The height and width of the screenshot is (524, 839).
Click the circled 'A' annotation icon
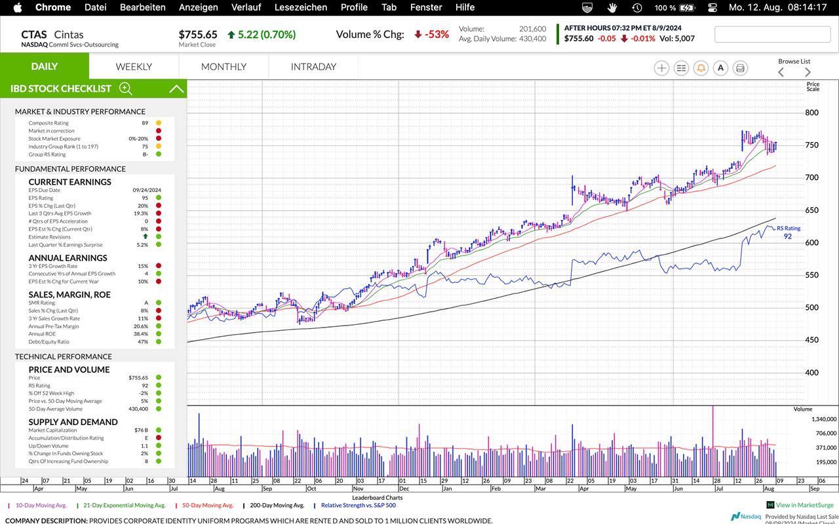(720, 67)
